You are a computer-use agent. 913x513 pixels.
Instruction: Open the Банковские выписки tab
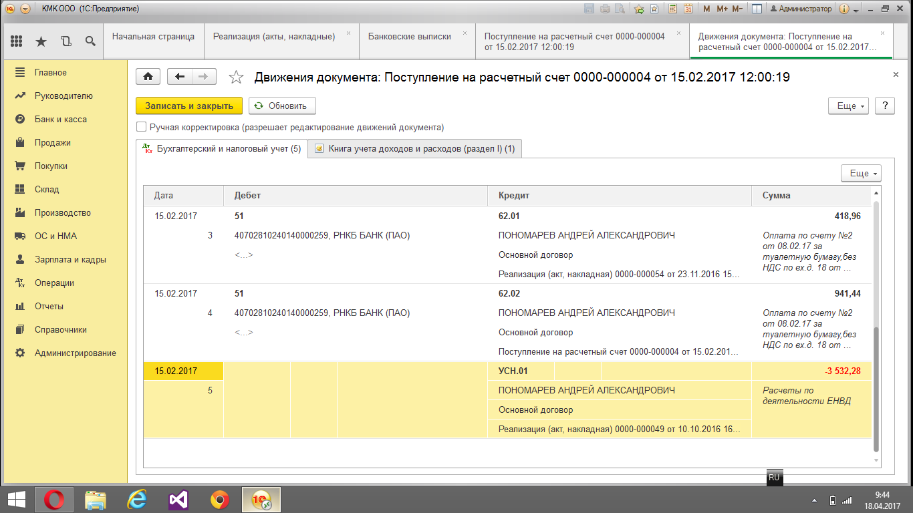pyautogui.click(x=409, y=37)
